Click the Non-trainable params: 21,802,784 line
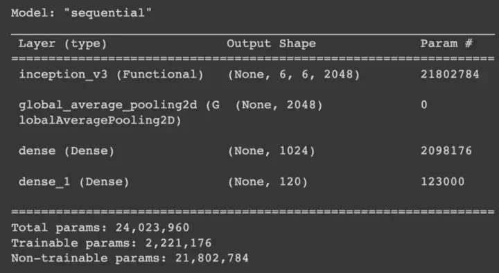499x273 pixels. (x=130, y=258)
